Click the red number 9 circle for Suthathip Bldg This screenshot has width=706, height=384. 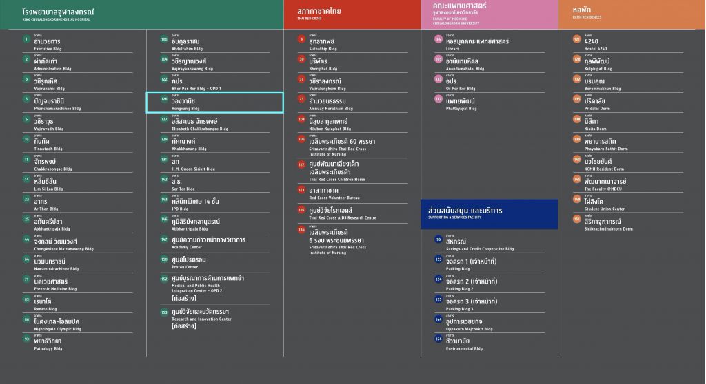[302, 39]
